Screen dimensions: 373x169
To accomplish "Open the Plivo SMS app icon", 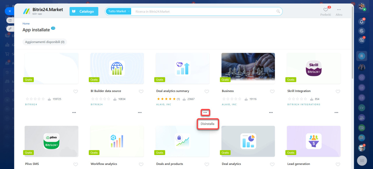I will [51, 141].
